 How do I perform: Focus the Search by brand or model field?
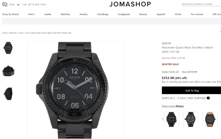(201, 4)
